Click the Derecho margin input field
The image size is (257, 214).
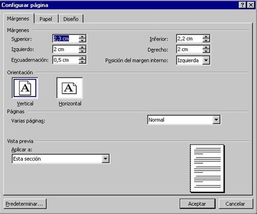coord(189,49)
